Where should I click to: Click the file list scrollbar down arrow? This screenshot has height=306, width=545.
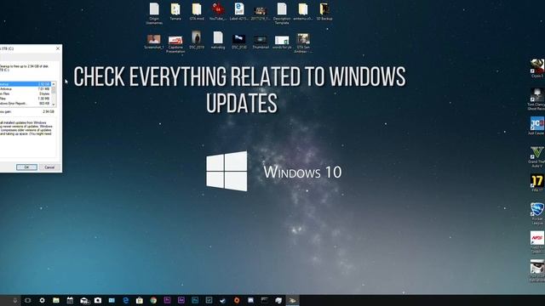pos(54,104)
